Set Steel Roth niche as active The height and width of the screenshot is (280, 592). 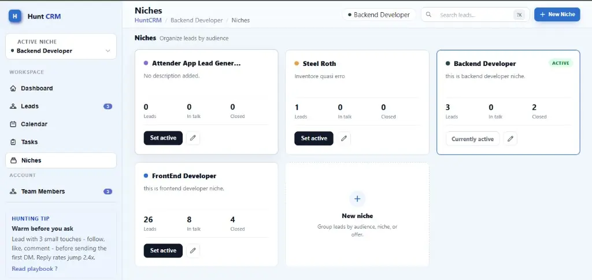(314, 138)
